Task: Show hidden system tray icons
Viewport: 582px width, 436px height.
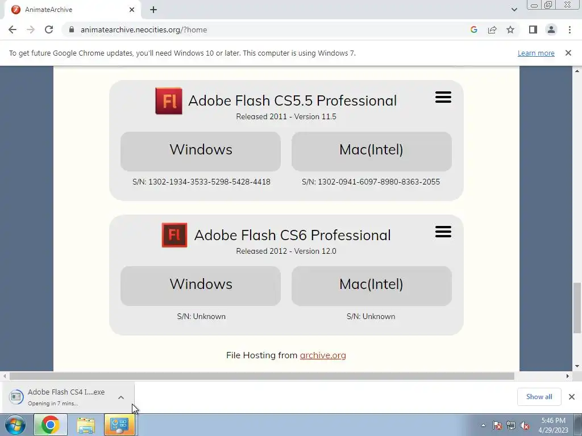Action: coord(483,425)
